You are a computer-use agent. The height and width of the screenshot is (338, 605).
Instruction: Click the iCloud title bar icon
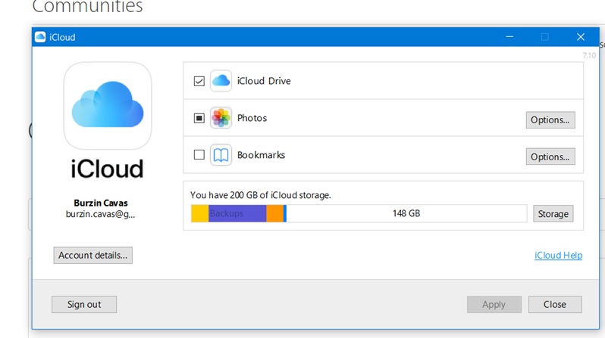point(40,37)
